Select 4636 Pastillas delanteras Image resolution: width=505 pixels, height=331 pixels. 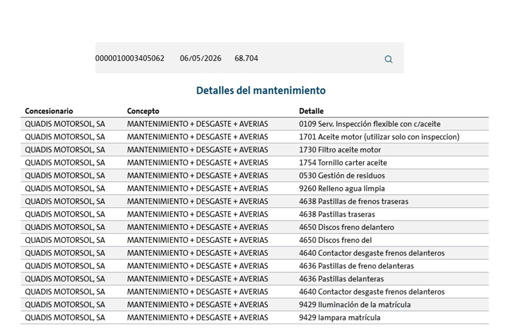point(341,279)
